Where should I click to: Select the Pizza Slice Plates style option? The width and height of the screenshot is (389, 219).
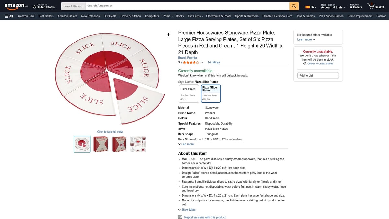211,93
